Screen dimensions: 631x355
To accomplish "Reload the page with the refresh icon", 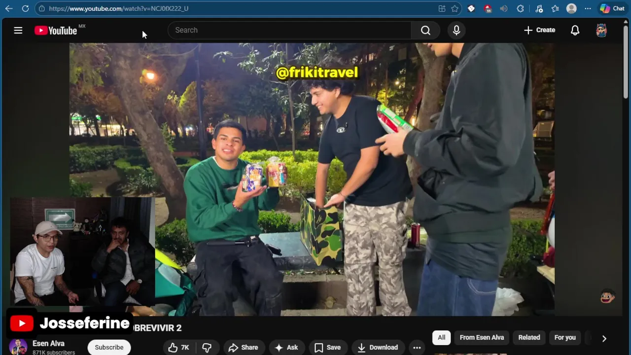I will click(x=25, y=8).
